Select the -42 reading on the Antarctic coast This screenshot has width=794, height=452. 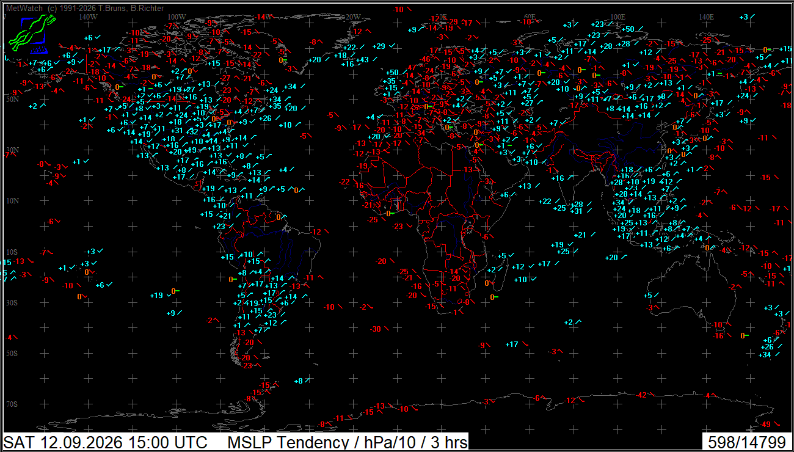coord(642,395)
